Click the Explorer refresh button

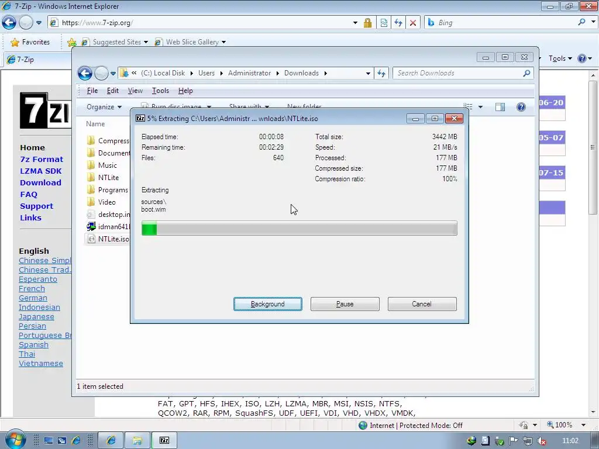point(381,73)
